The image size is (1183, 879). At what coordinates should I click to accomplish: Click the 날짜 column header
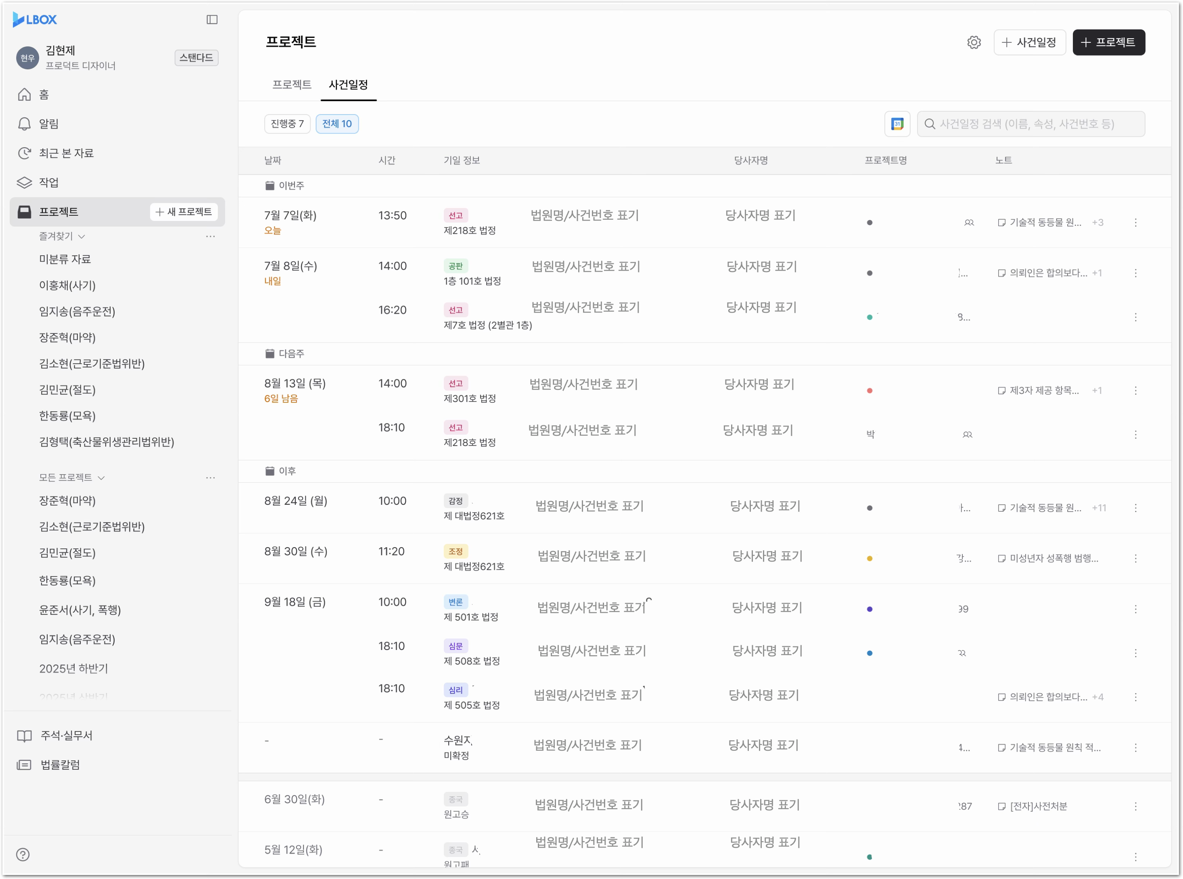pos(273,161)
